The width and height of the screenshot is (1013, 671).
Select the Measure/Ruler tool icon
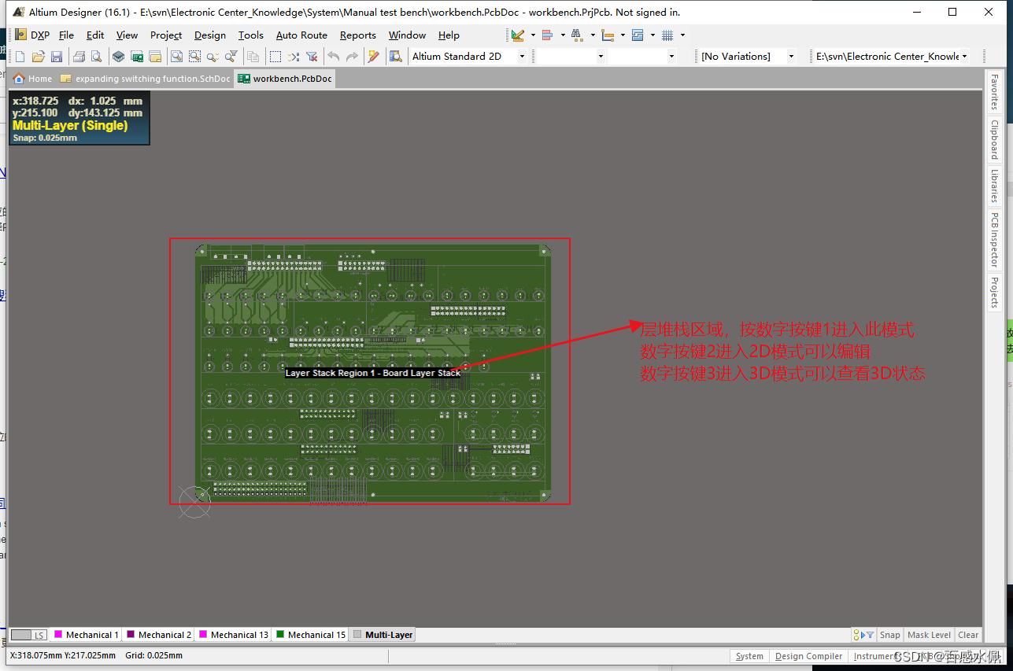click(x=608, y=35)
